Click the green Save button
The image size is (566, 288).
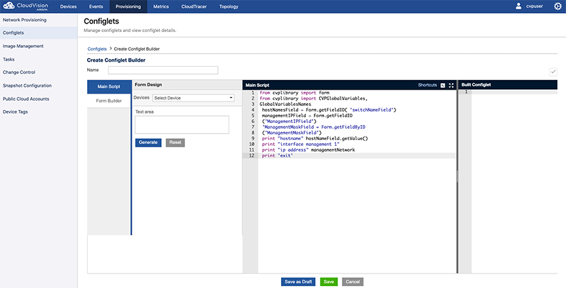[x=329, y=282]
